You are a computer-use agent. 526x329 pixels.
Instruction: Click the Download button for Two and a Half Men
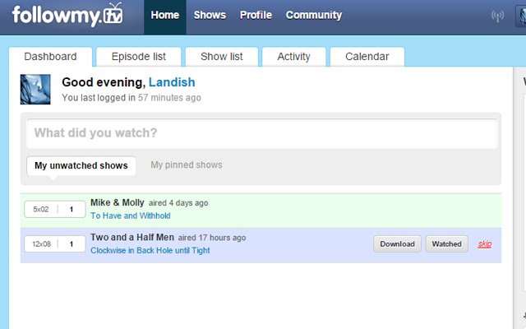click(x=397, y=244)
